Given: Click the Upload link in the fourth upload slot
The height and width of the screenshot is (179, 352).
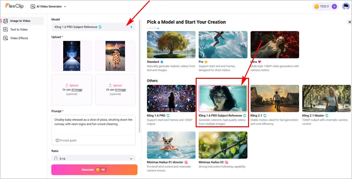Looking at the screenshot, I should click(x=116, y=85).
